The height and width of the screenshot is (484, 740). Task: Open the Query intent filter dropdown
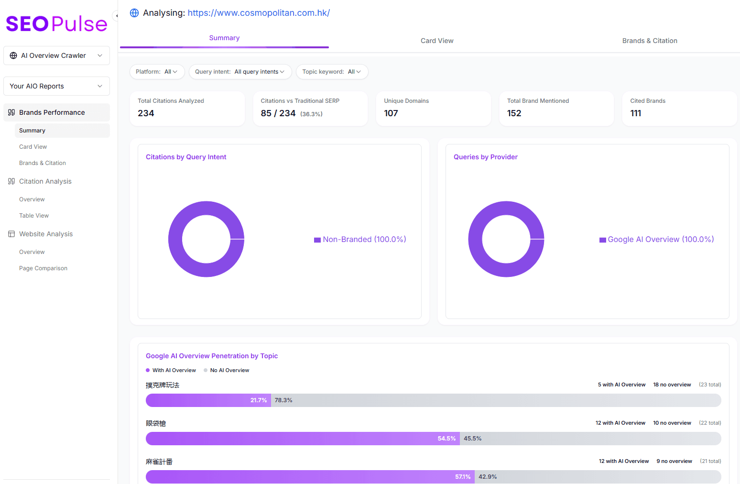click(x=240, y=72)
